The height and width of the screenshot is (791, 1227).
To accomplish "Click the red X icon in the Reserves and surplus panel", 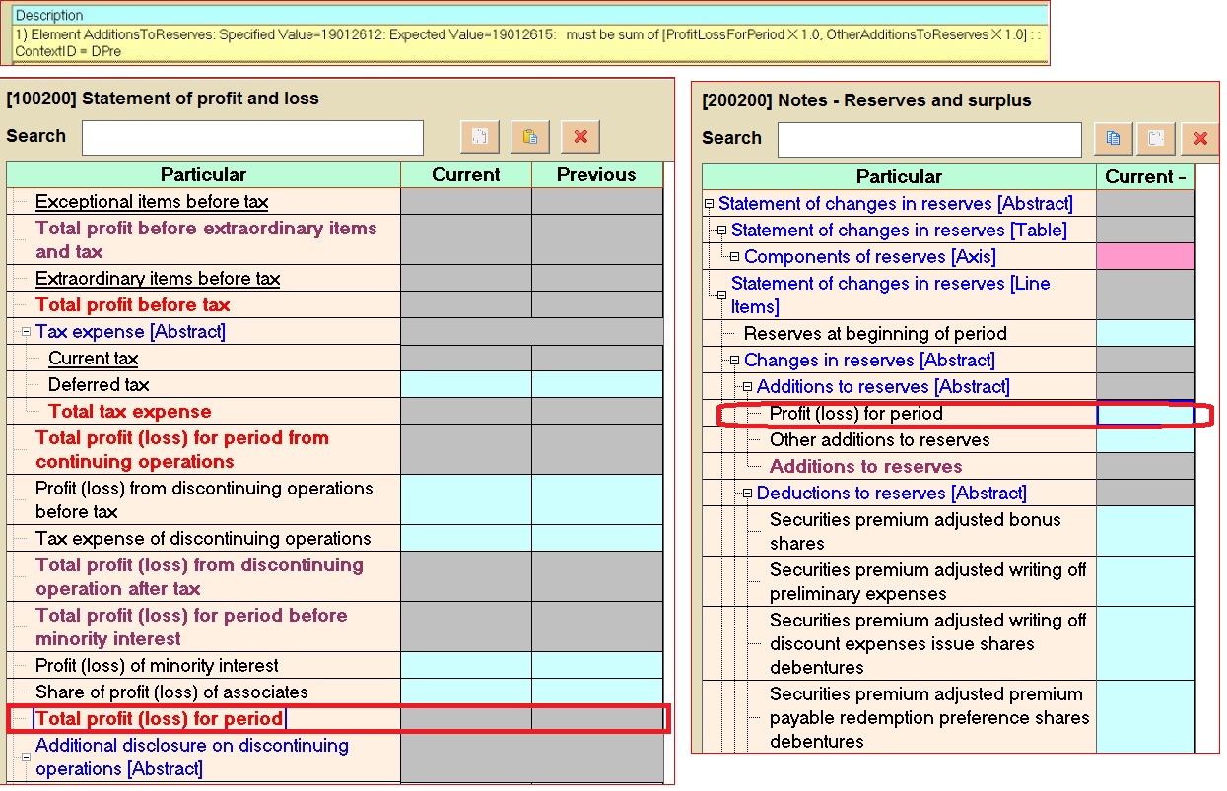I will coord(1199,139).
